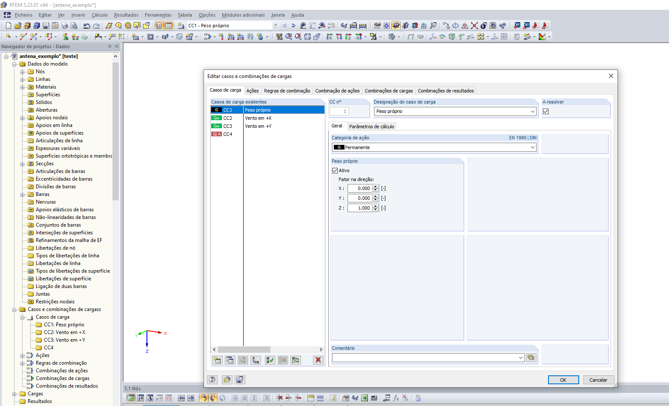Open the Cálculo menu
The height and width of the screenshot is (406, 669).
100,15
